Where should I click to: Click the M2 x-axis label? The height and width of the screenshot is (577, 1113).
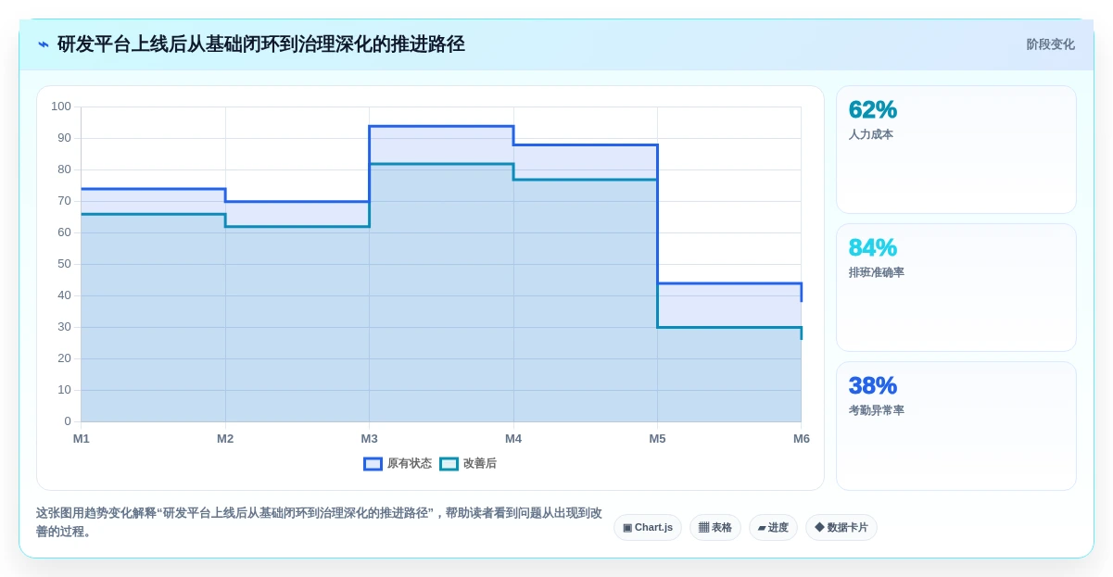[x=225, y=439]
